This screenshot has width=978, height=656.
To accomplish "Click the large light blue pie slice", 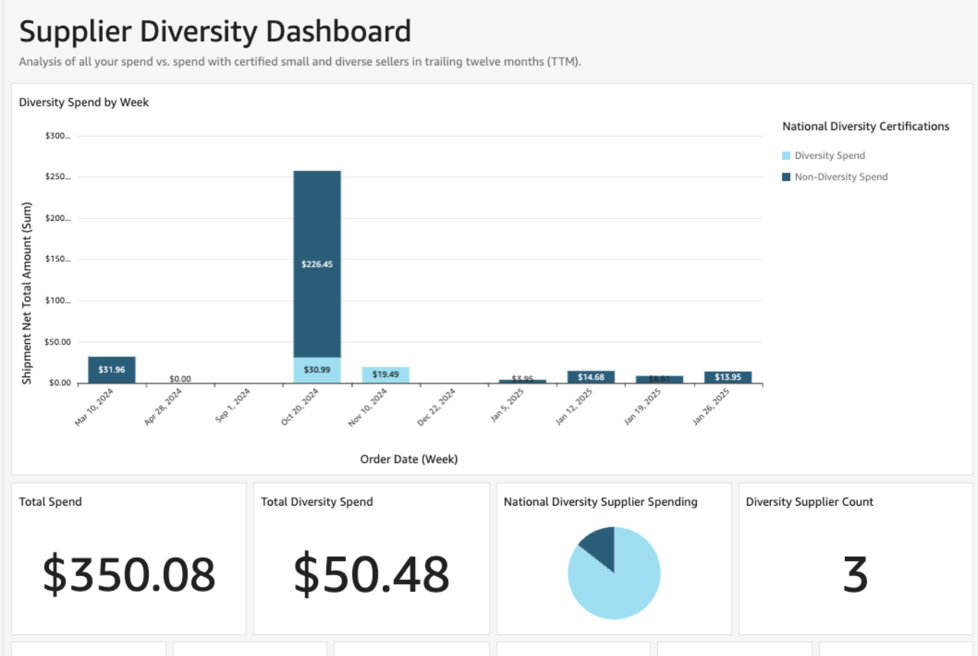I will (x=617, y=584).
